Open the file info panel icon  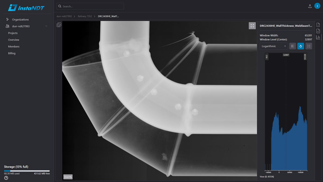coord(318,25)
